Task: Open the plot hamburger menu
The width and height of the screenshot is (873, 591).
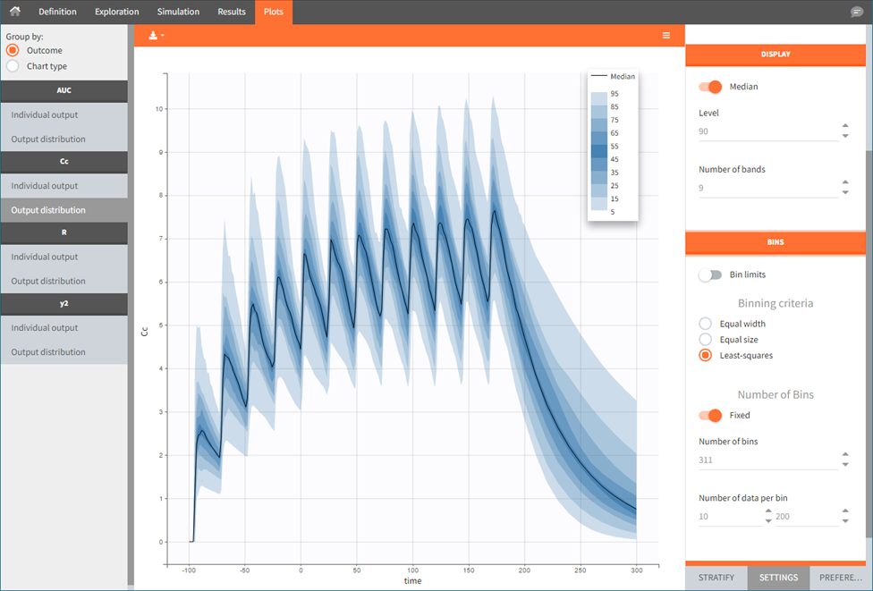Action: 666,35
